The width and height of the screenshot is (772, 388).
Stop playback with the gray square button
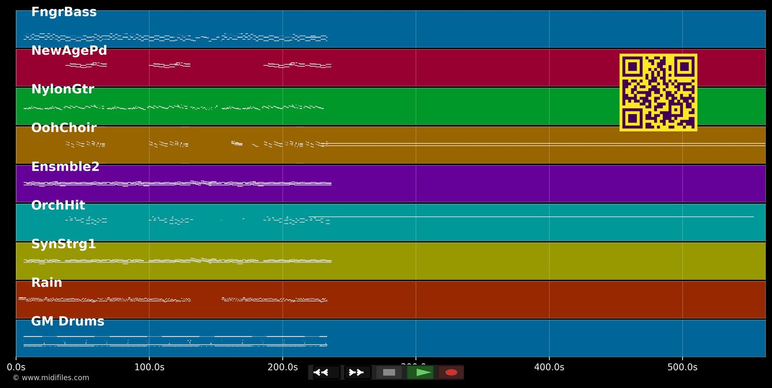pyautogui.click(x=389, y=373)
